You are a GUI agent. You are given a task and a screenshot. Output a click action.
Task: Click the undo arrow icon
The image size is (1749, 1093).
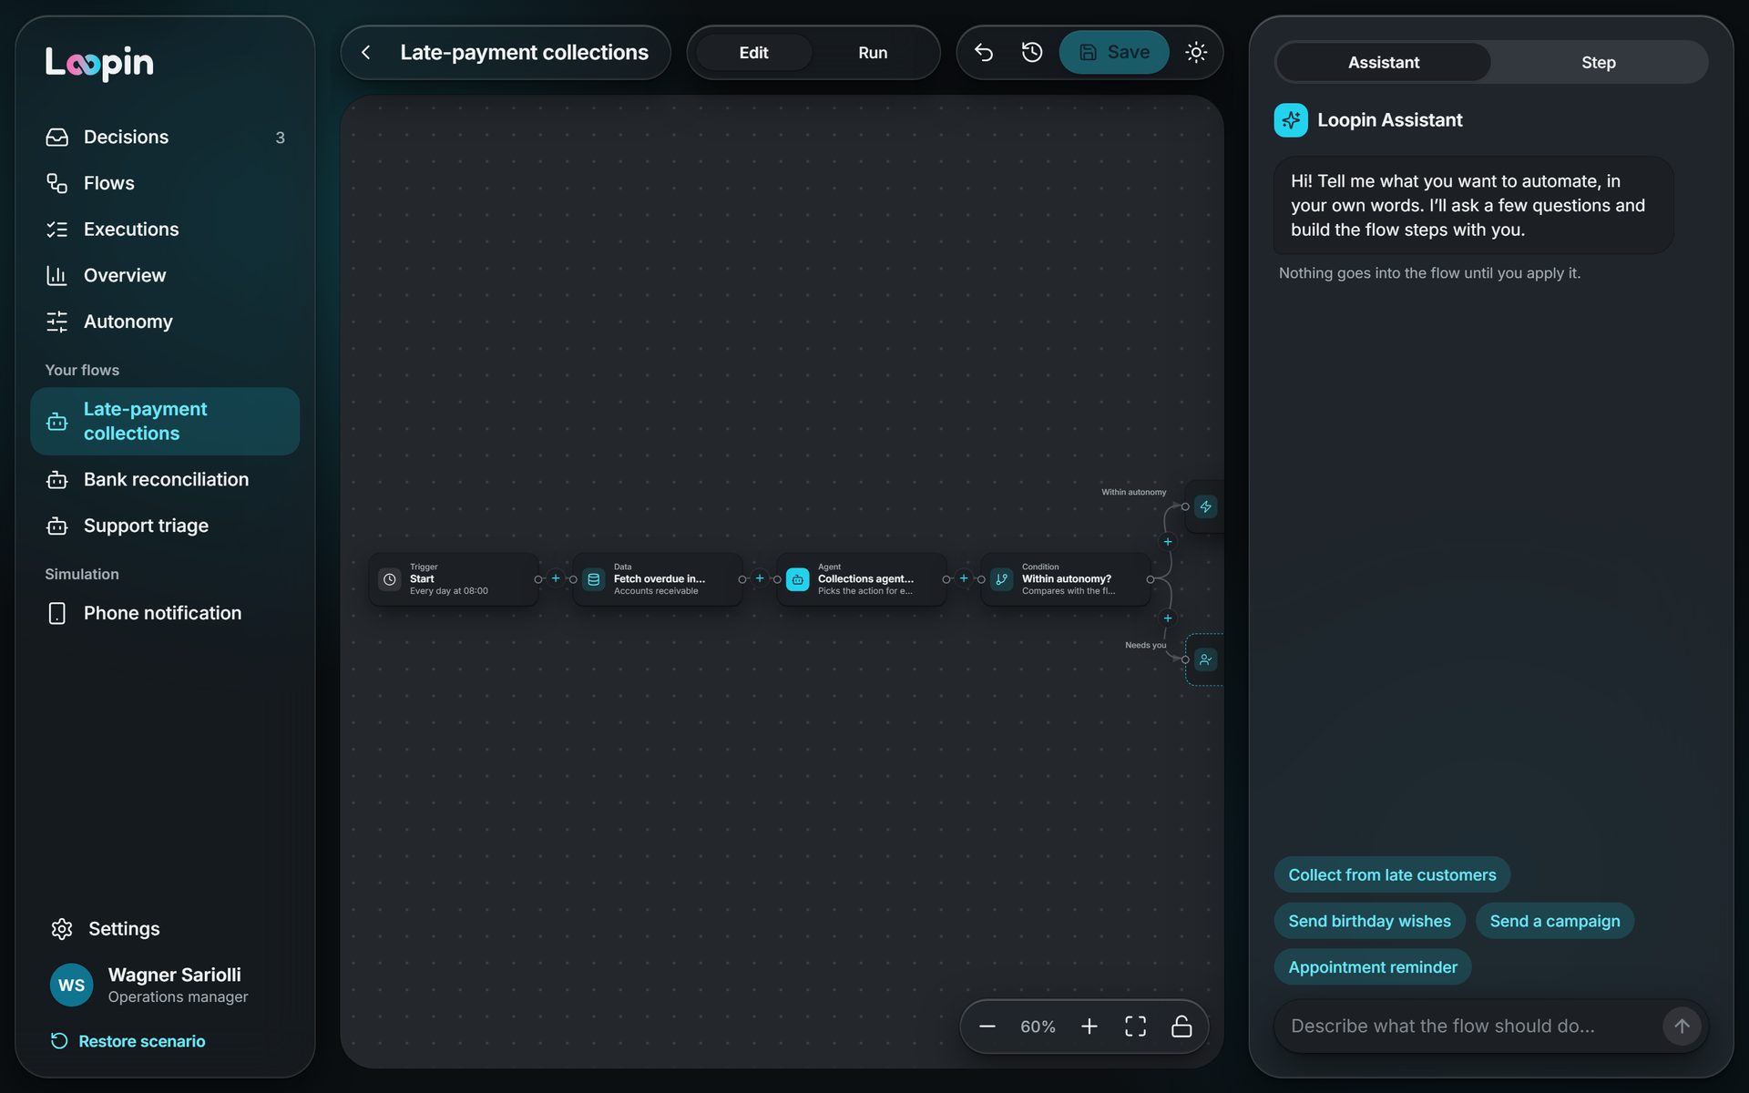point(984,53)
